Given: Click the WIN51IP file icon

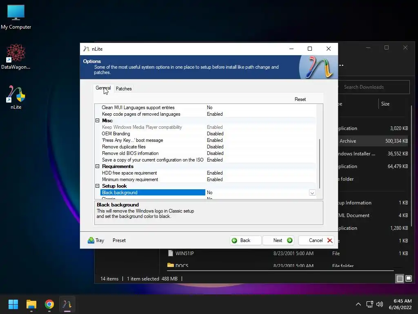Looking at the screenshot, I should (170, 253).
